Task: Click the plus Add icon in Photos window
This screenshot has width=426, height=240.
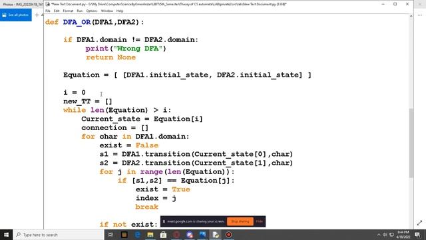Action: [37, 15]
